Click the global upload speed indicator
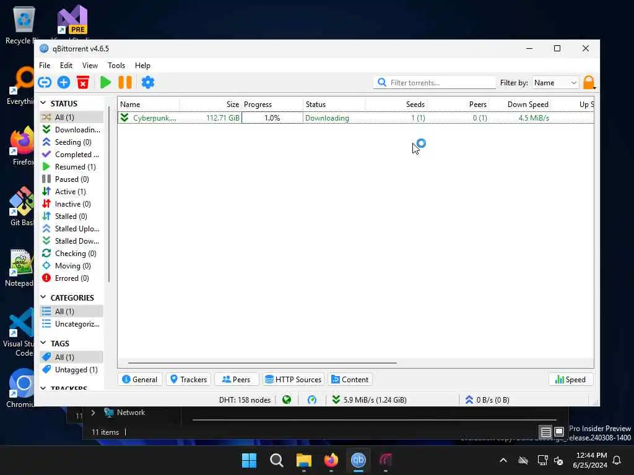The height and width of the screenshot is (475, 634). pos(487,400)
